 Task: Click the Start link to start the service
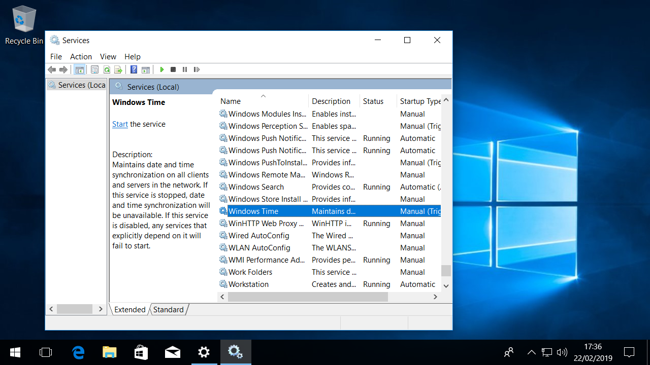(120, 124)
